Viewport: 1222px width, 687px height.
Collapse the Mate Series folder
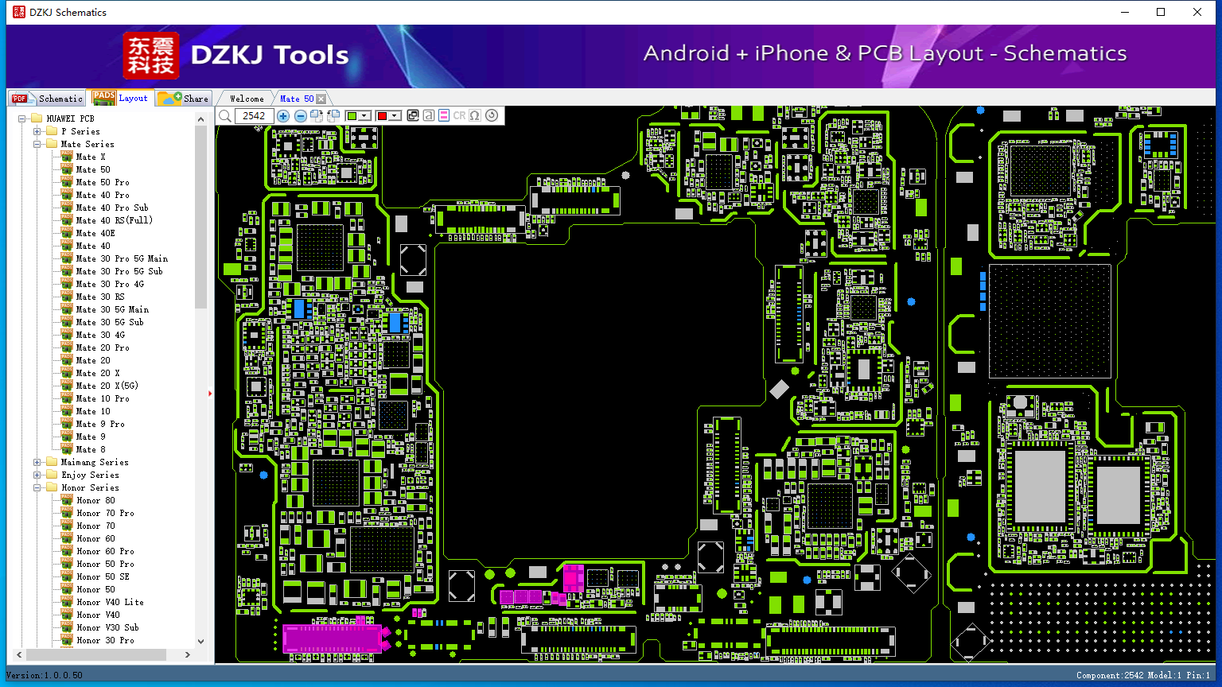37,144
